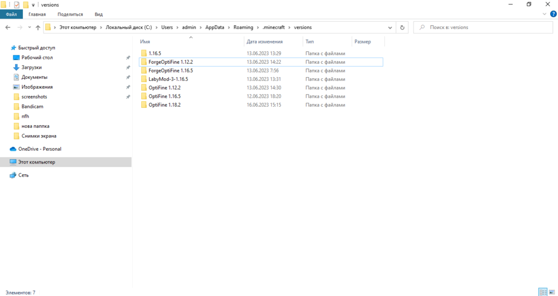The height and width of the screenshot is (296, 558).
Task: Unpin Документы using its pin icon
Action: tap(128, 77)
